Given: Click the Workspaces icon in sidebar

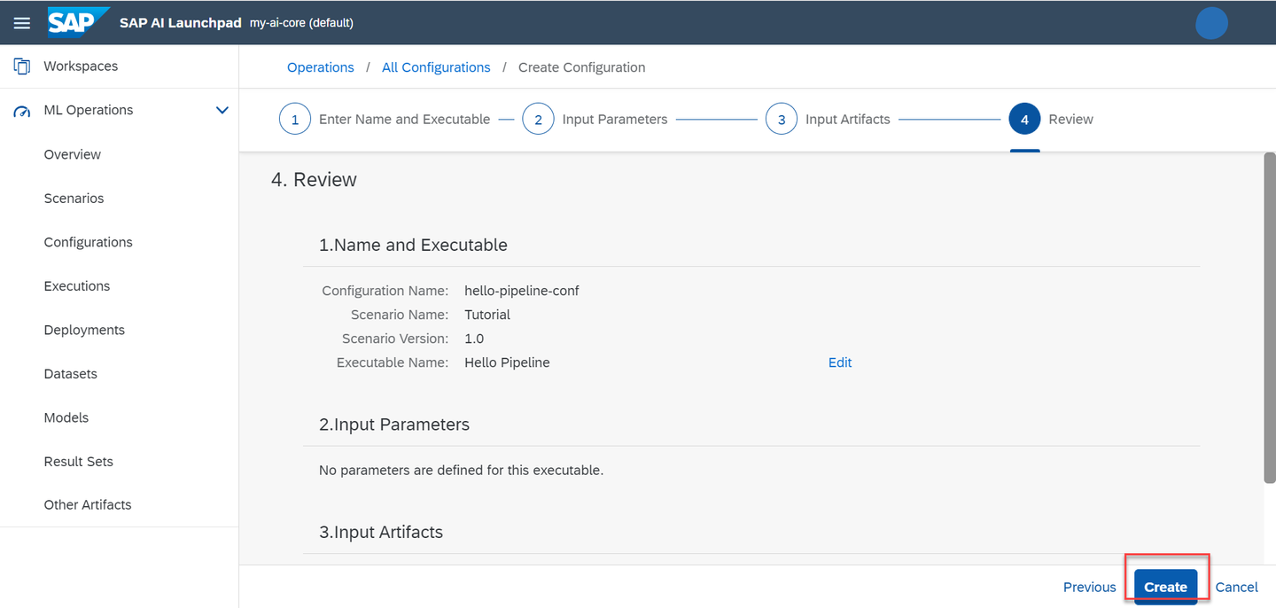Looking at the screenshot, I should click(22, 66).
